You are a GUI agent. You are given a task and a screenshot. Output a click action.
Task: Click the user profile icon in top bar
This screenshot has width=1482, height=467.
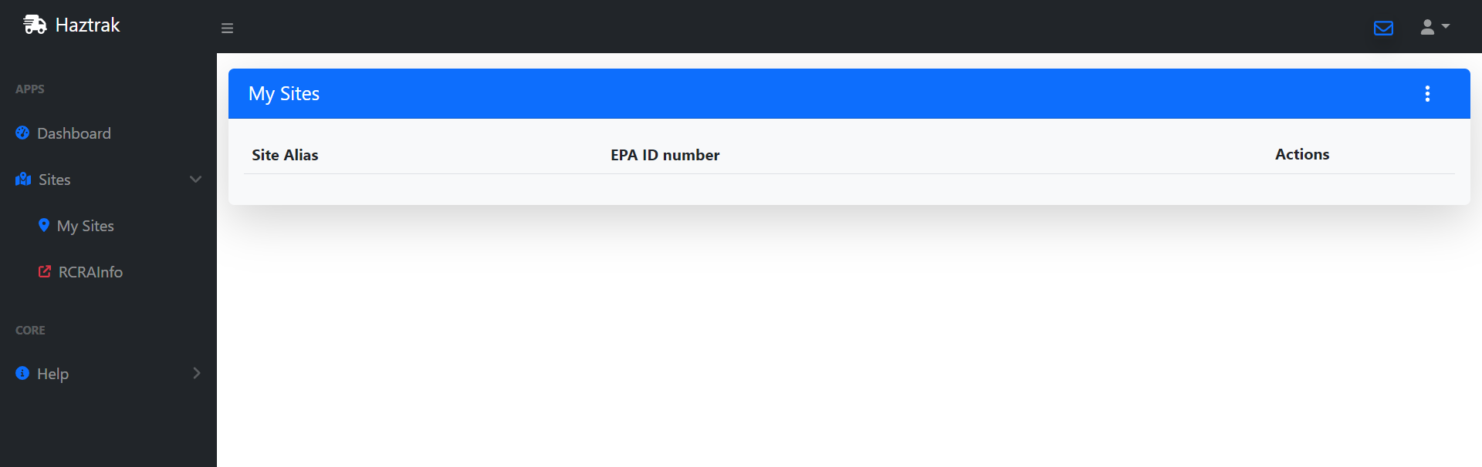[x=1427, y=26]
